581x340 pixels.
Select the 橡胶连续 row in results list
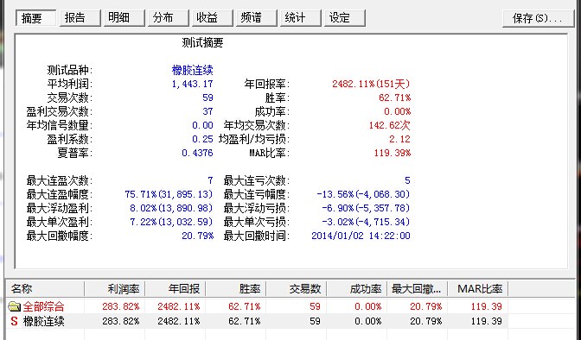[257, 321]
